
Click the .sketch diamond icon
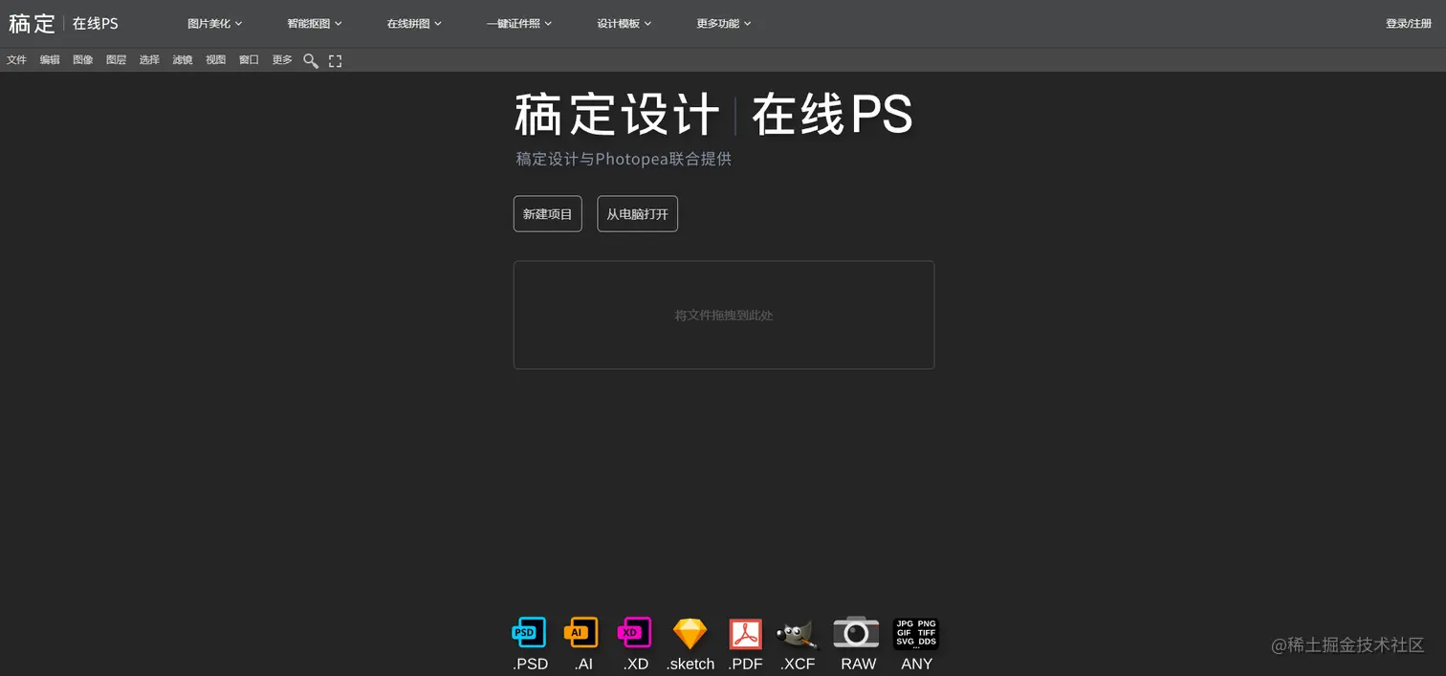pyautogui.click(x=690, y=633)
